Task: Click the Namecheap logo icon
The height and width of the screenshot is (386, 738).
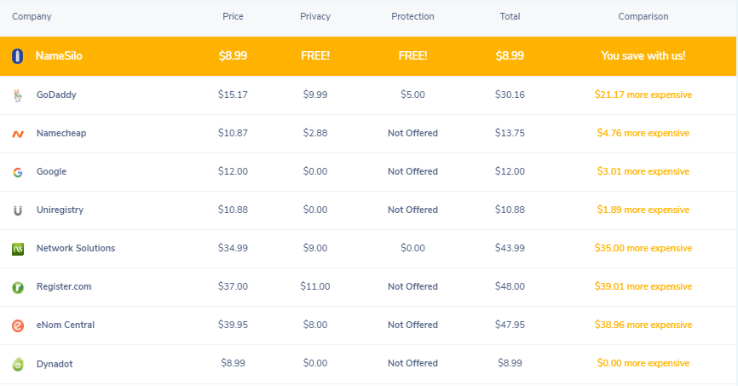Action: (17, 134)
